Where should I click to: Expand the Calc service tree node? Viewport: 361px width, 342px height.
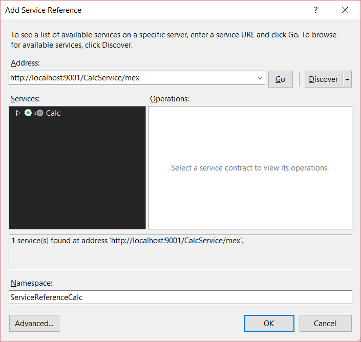click(x=18, y=113)
